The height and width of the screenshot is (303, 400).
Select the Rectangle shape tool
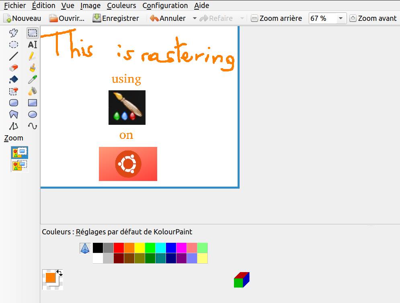33,103
